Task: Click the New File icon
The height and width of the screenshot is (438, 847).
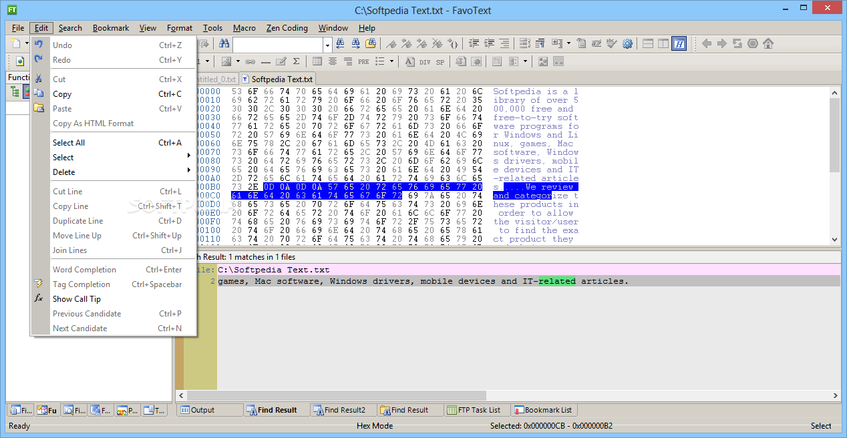Action: (x=16, y=43)
